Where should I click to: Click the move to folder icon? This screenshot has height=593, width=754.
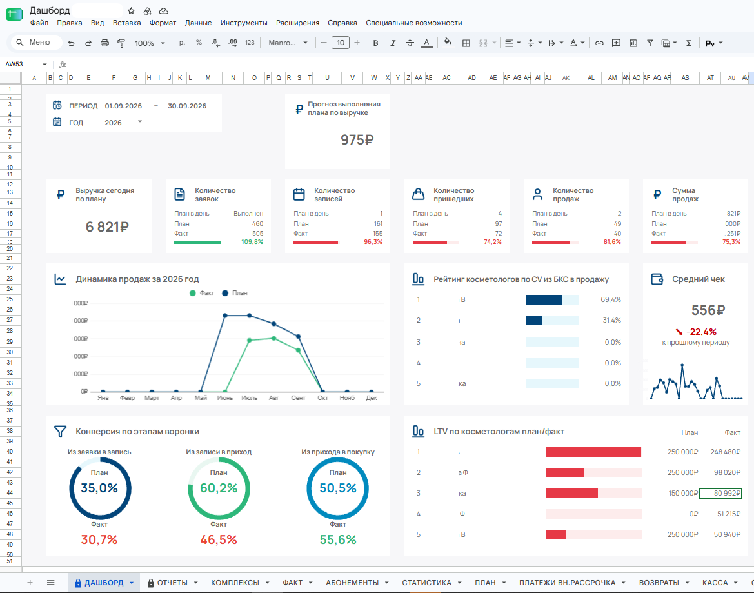tap(148, 10)
